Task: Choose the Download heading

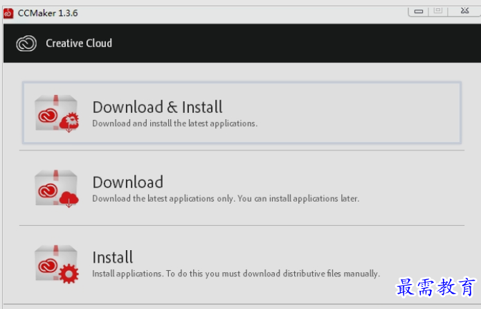Action: click(x=128, y=182)
